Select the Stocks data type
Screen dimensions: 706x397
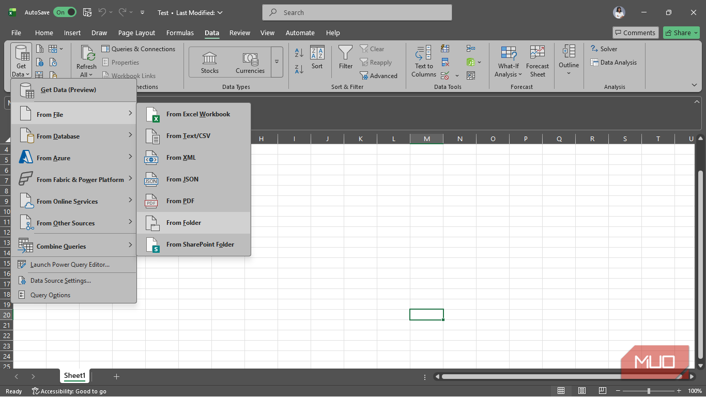[210, 63]
